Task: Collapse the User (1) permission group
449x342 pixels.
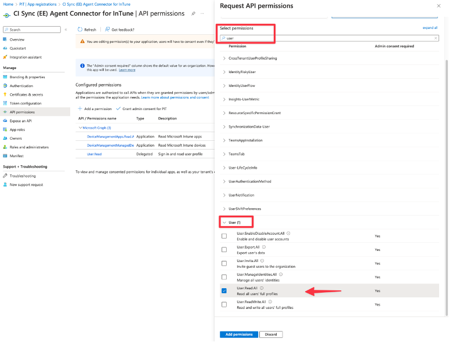Action: (x=224, y=223)
